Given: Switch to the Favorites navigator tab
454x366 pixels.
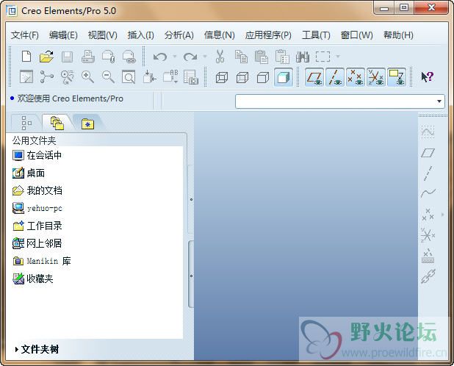Looking at the screenshot, I should (x=87, y=123).
